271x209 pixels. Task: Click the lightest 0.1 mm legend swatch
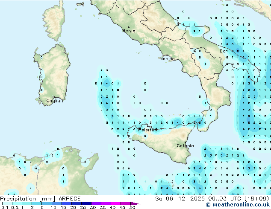pos(7,203)
